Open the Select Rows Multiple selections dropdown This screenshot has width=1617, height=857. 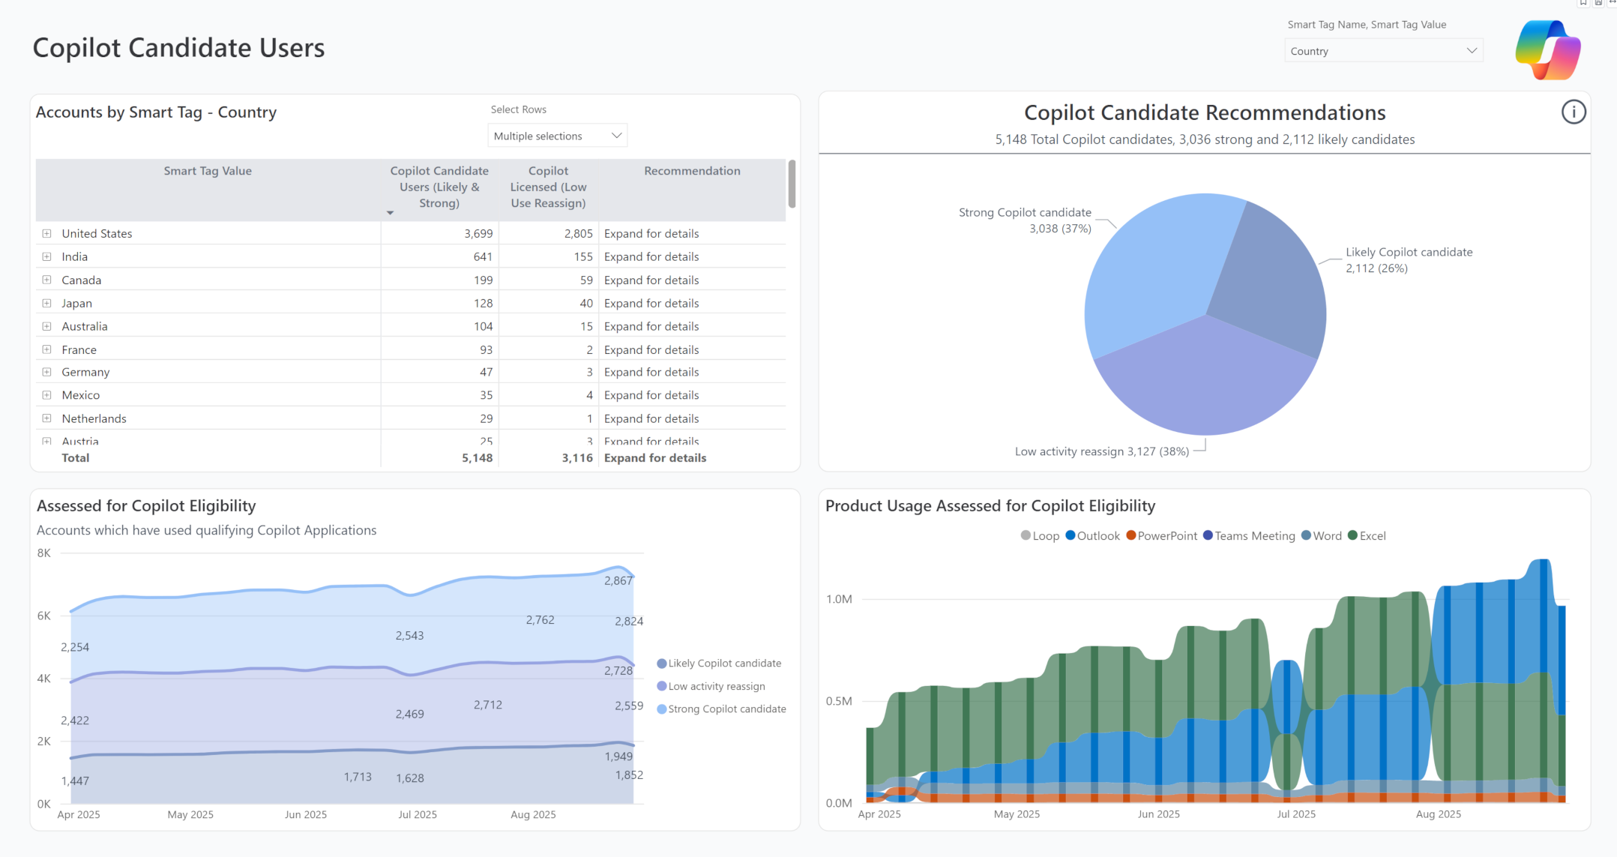(557, 136)
